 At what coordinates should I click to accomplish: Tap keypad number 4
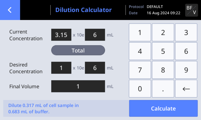pos(140,51)
